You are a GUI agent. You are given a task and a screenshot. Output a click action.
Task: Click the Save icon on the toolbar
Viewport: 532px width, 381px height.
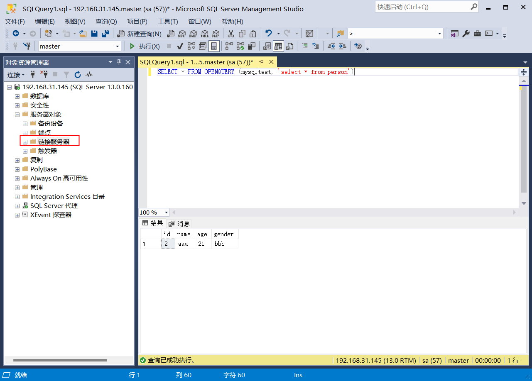coord(94,34)
